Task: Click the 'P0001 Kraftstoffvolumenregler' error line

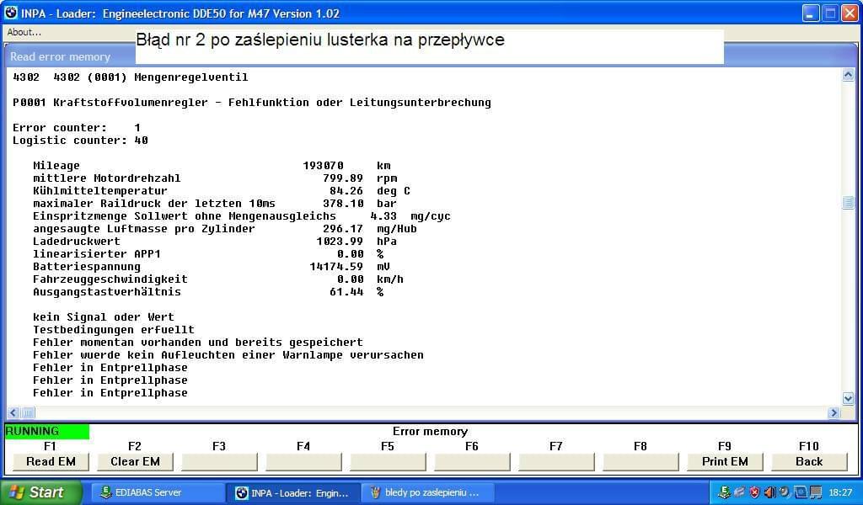Action: coord(252,102)
